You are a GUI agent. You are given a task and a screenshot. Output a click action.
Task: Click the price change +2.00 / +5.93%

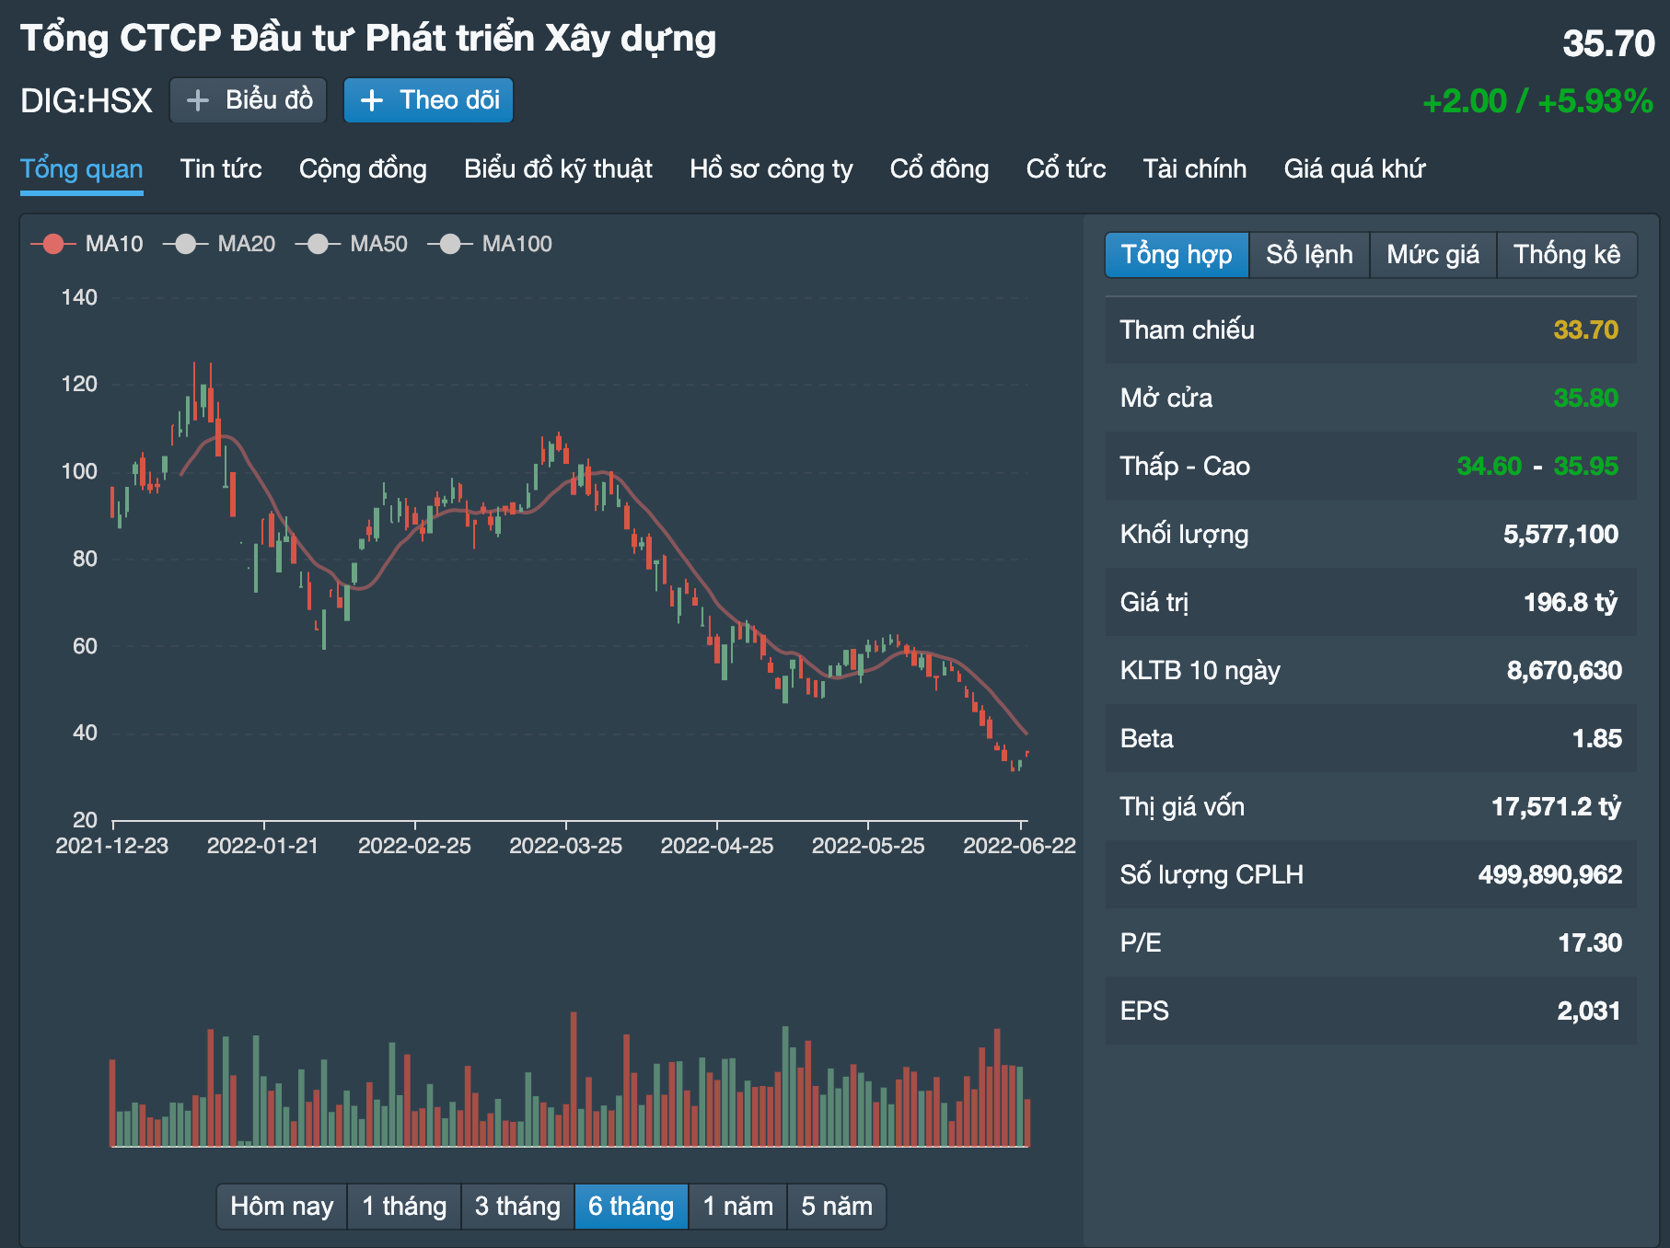tap(1538, 101)
